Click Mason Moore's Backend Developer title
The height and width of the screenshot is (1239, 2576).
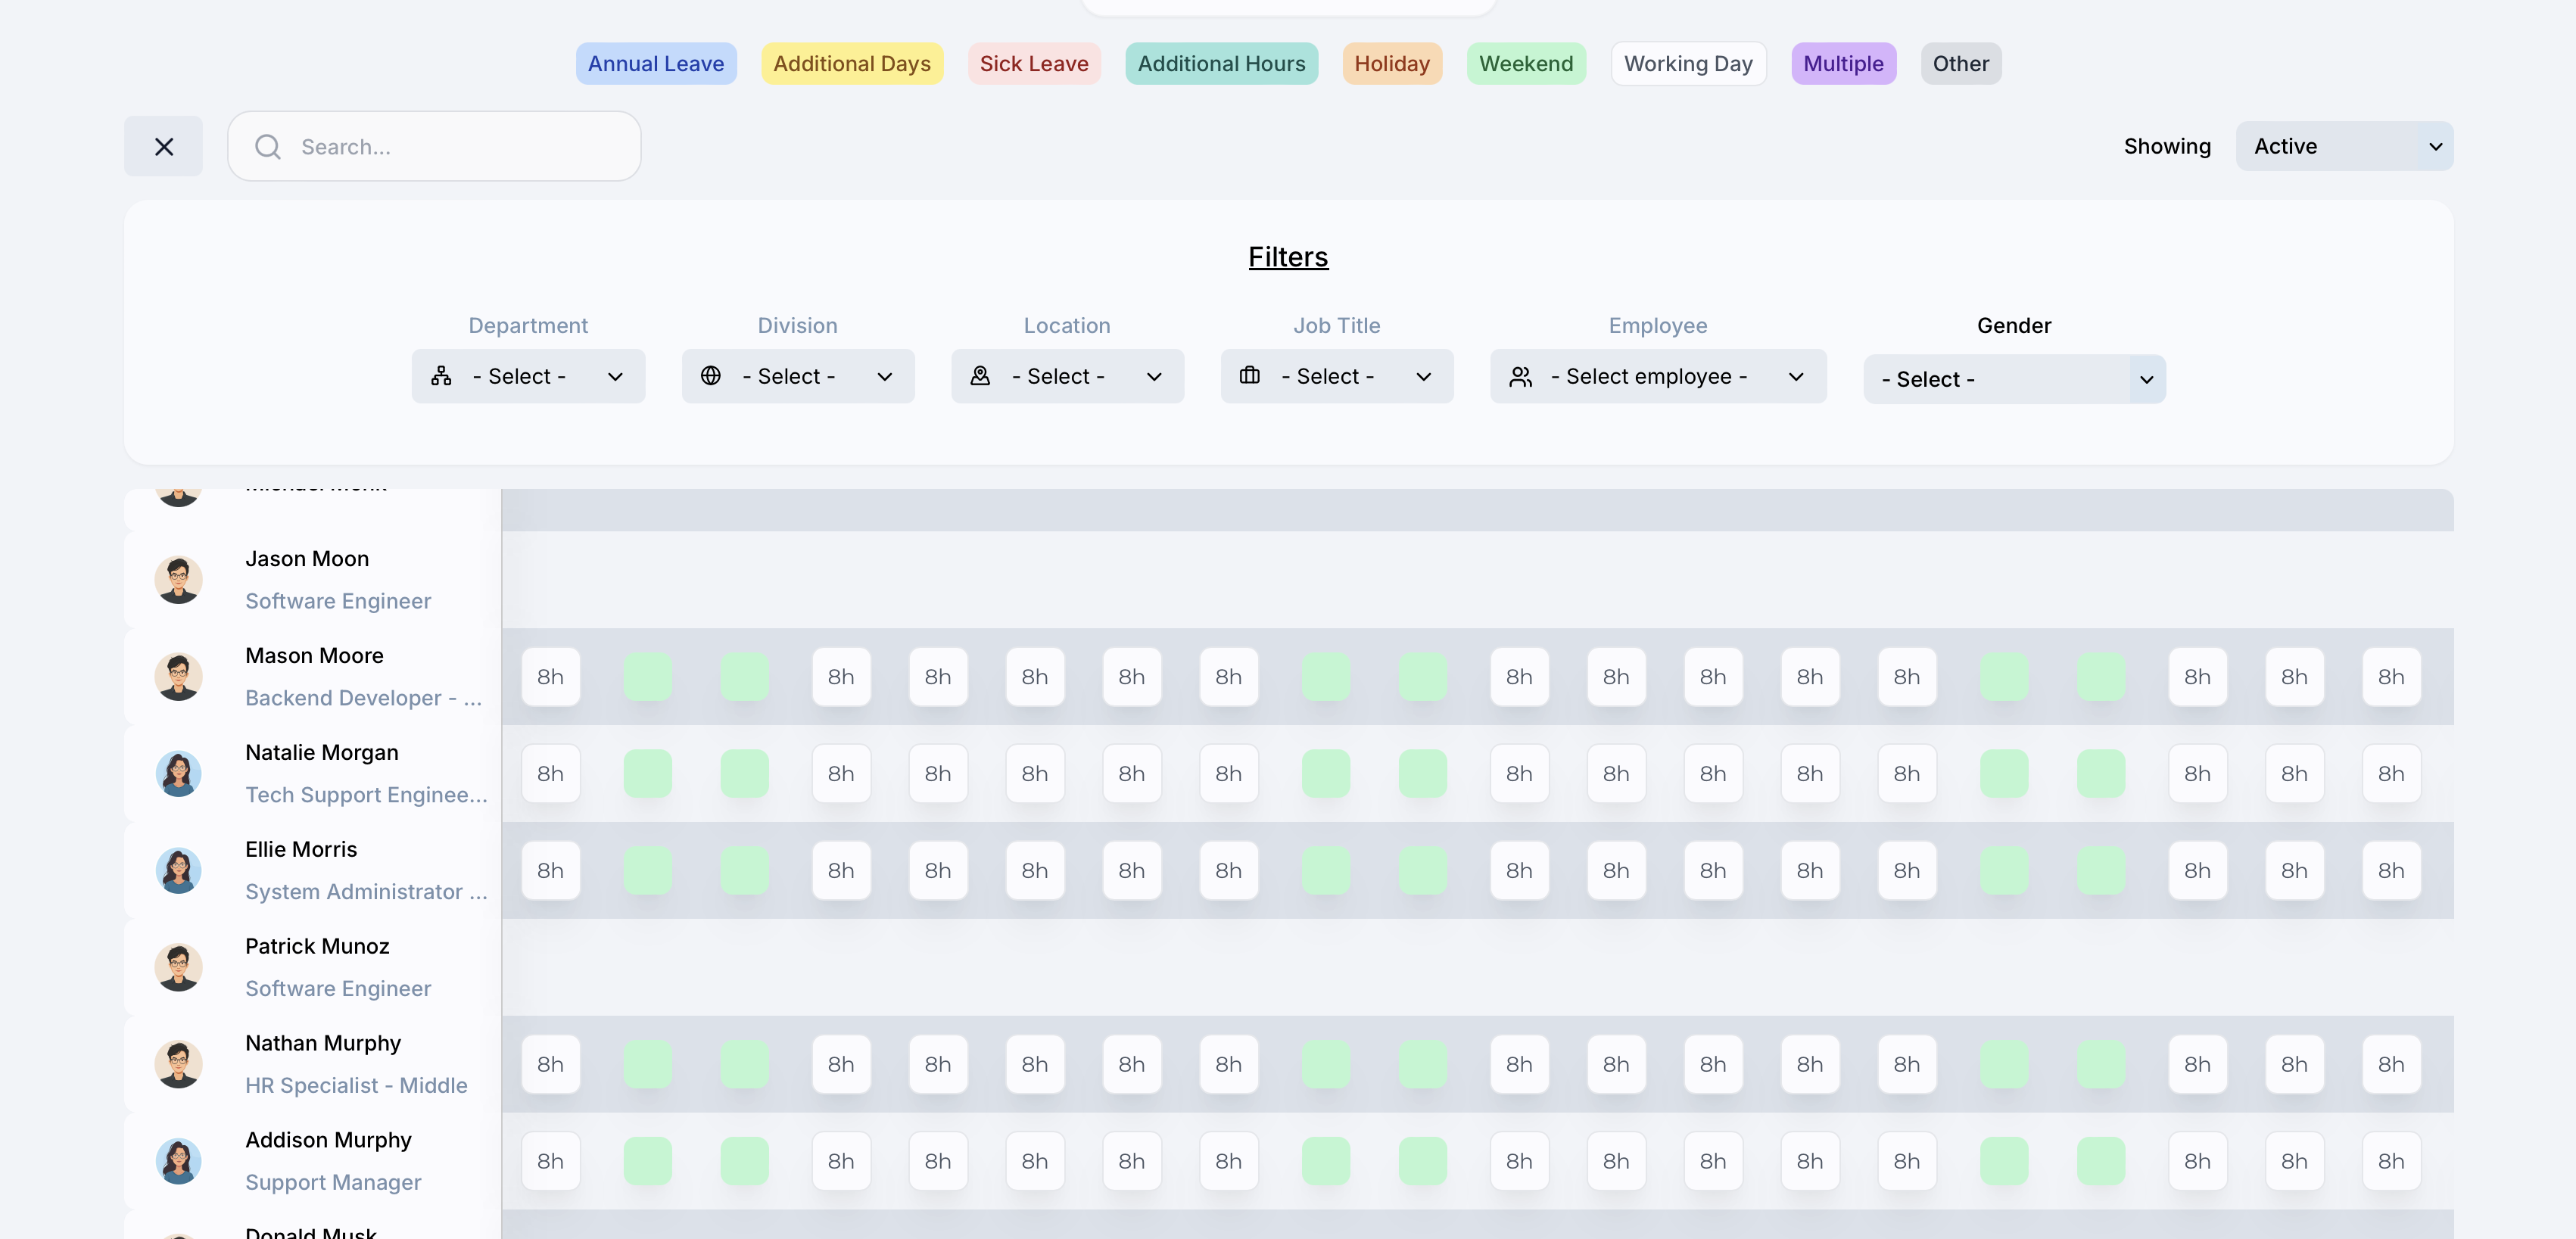[363, 698]
